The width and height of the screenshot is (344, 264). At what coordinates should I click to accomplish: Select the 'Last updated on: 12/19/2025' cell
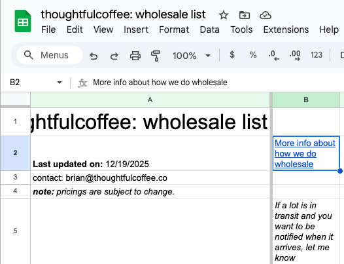coord(150,153)
